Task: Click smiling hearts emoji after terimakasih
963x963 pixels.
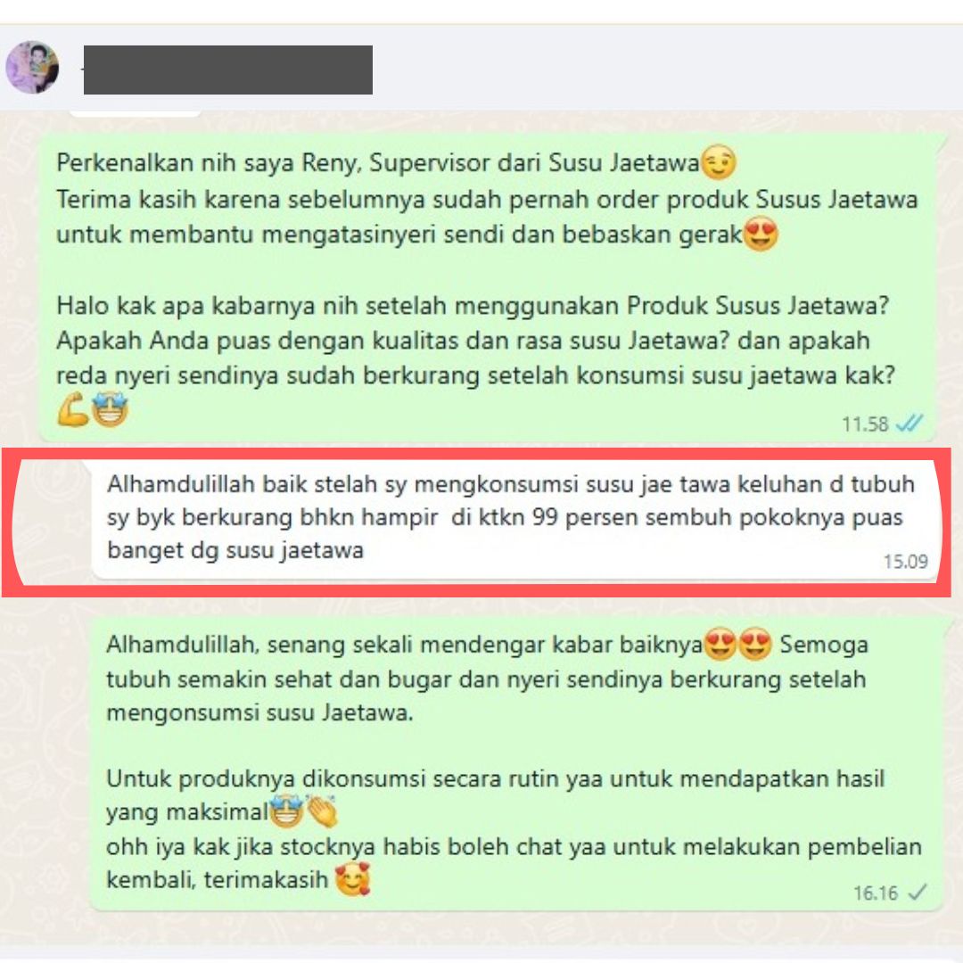Action: [x=352, y=879]
